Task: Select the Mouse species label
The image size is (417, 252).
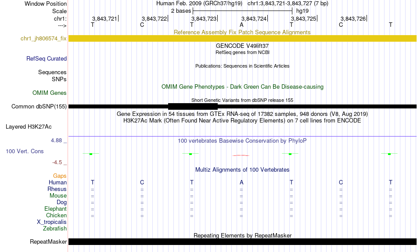Action: pos(58,196)
